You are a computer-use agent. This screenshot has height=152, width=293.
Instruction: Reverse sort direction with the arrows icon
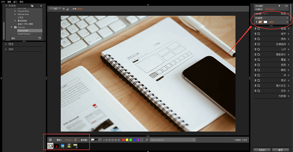pos(76,140)
